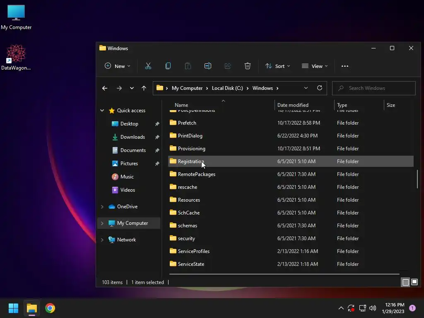
Task: Click the Prefetch folder icon
Action: pos(173,123)
